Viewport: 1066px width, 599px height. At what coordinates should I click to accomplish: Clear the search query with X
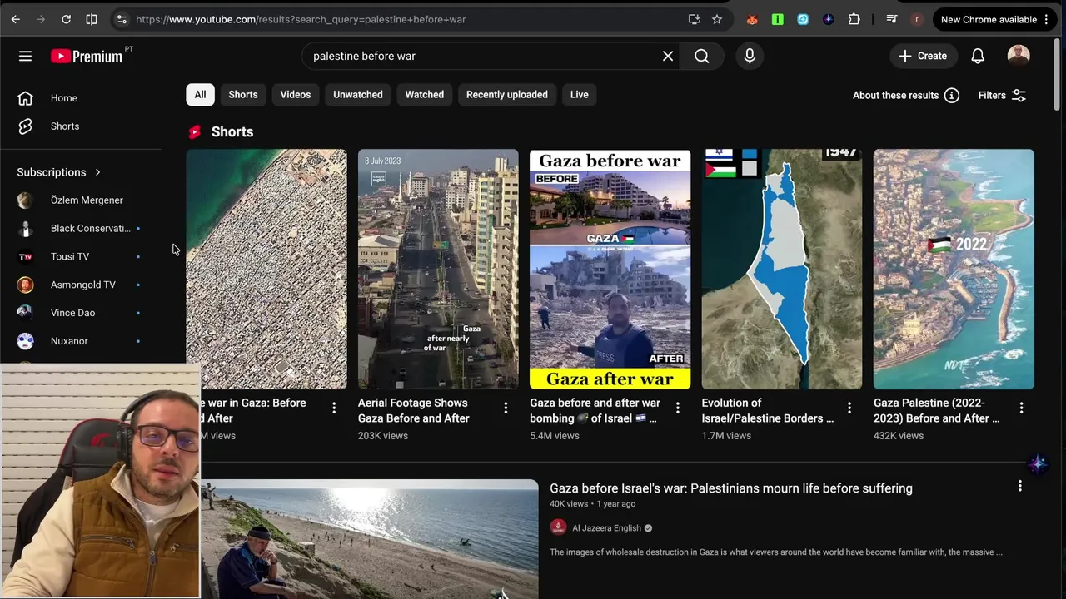click(x=668, y=56)
